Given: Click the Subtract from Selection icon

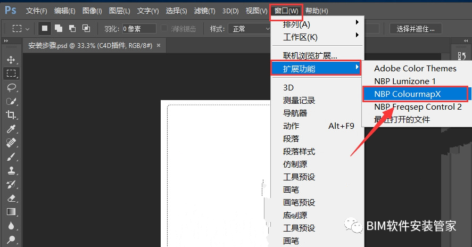Looking at the screenshot, I should pyautogui.click(x=72, y=28).
